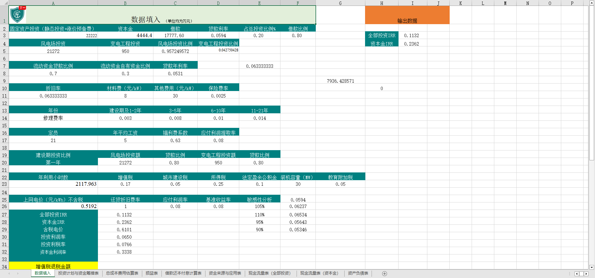Select column P header
Screen dimensions: 595x278
(x=572, y=3)
